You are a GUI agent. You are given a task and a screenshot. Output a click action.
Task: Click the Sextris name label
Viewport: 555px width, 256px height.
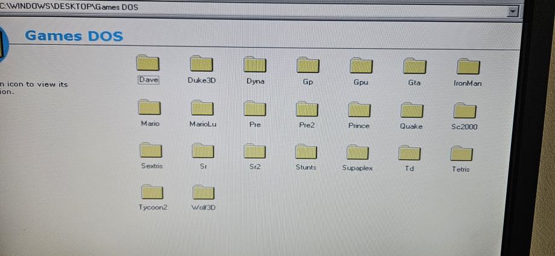[152, 165]
